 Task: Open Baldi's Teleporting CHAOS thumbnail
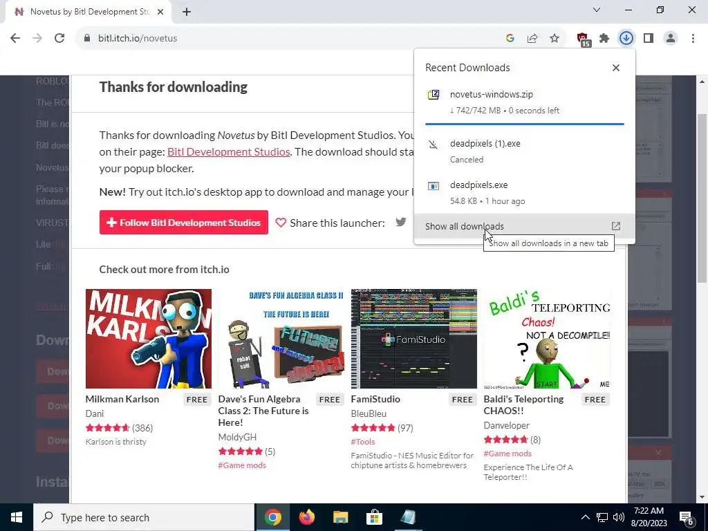click(x=547, y=339)
